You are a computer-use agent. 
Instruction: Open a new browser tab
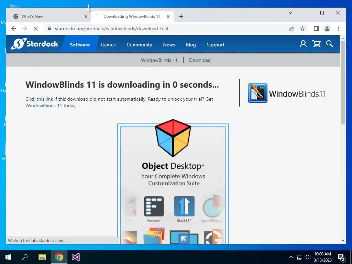(x=181, y=16)
